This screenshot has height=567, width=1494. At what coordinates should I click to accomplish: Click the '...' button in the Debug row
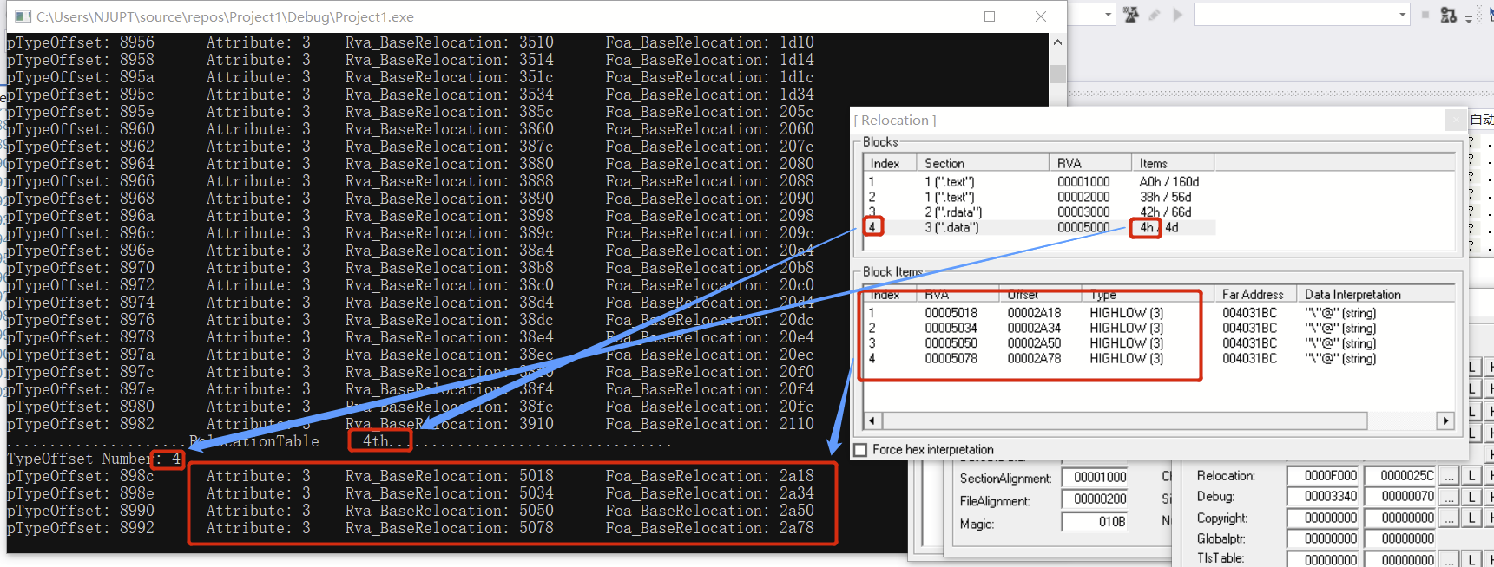point(1449,497)
